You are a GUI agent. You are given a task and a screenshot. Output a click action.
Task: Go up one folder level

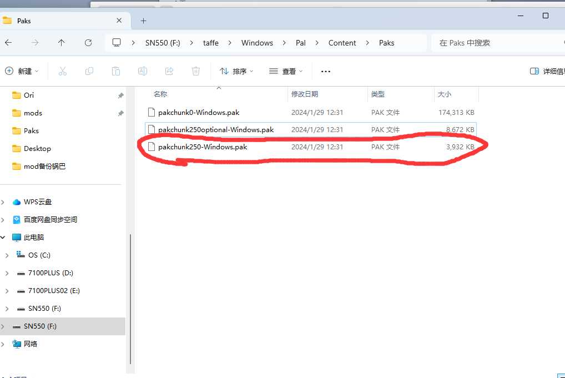pyautogui.click(x=62, y=43)
